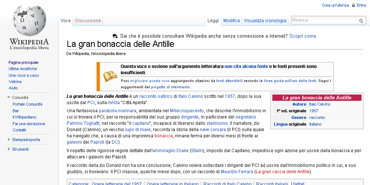Click the Entra login link
Screen dimensions: 370x185
pyautogui.click(x=361, y=5)
